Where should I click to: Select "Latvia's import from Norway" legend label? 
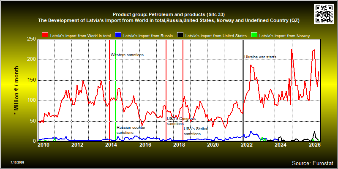pos(284,36)
